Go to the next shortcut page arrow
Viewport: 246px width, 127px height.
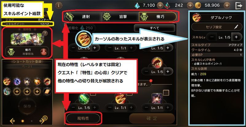(x=42, y=121)
